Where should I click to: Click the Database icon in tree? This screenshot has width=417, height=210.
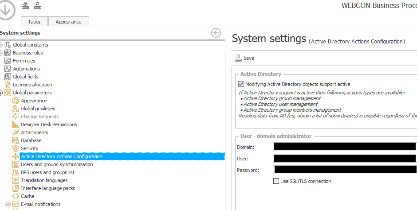click(x=16, y=140)
